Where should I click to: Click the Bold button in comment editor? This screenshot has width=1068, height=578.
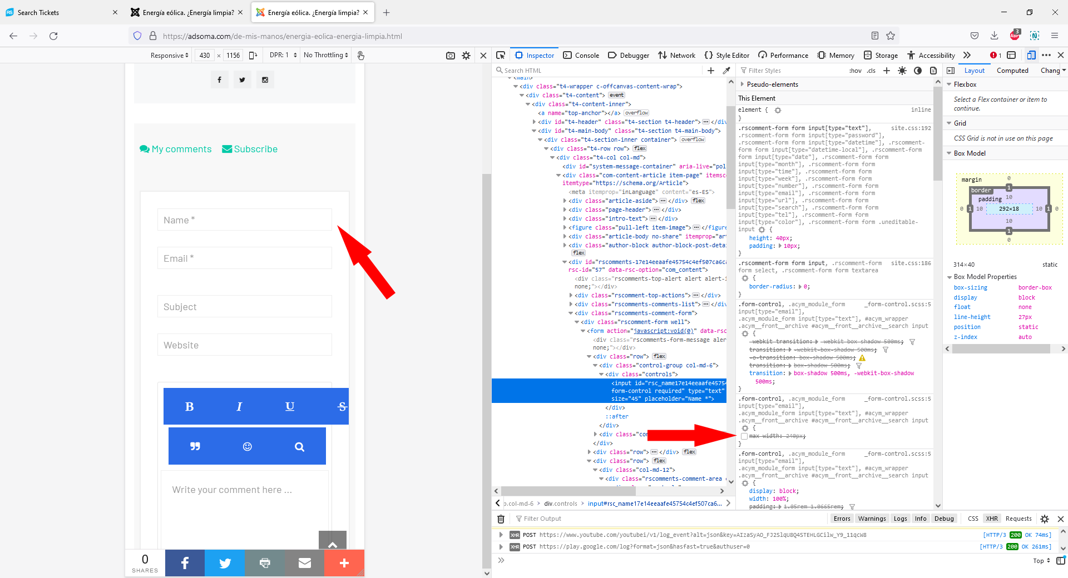pyautogui.click(x=189, y=406)
